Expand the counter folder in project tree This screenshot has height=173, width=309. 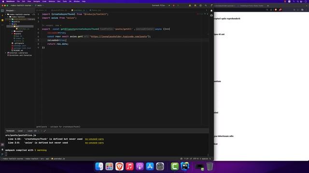click(12, 31)
